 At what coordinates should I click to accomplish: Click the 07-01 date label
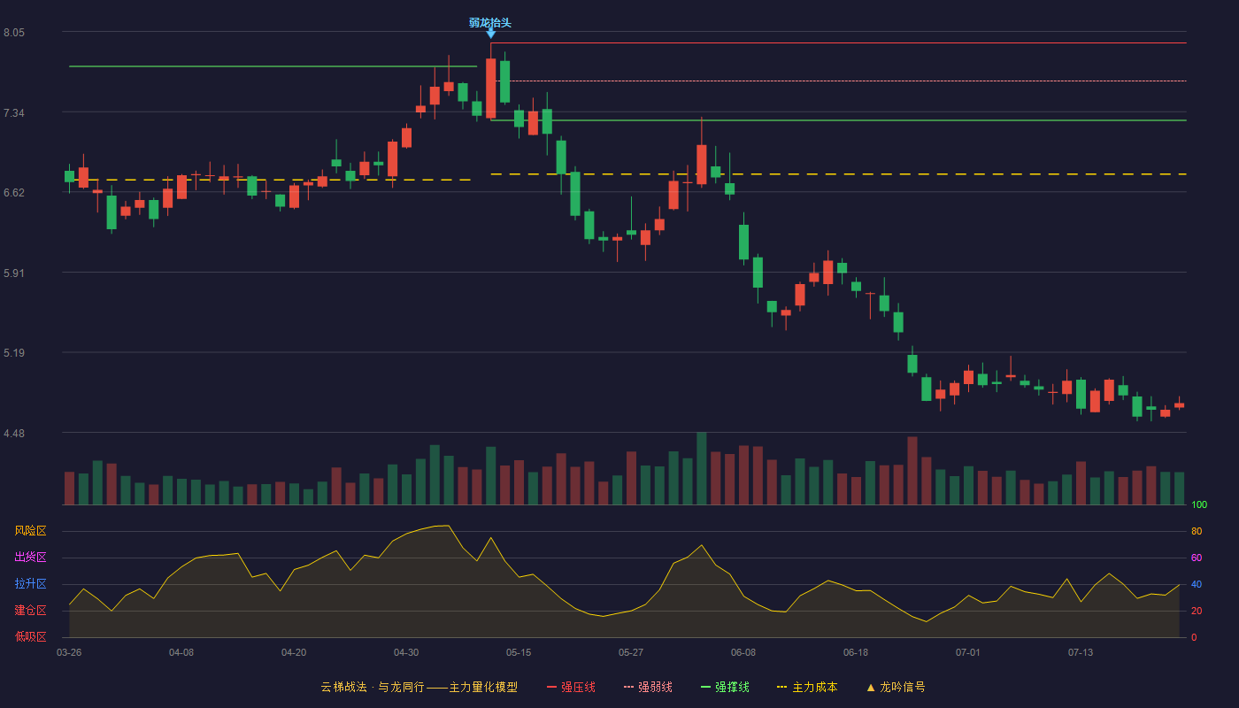(x=968, y=652)
